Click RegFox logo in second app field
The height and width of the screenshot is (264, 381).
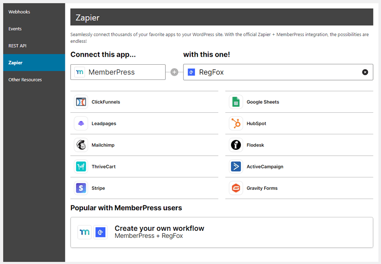pos(191,72)
